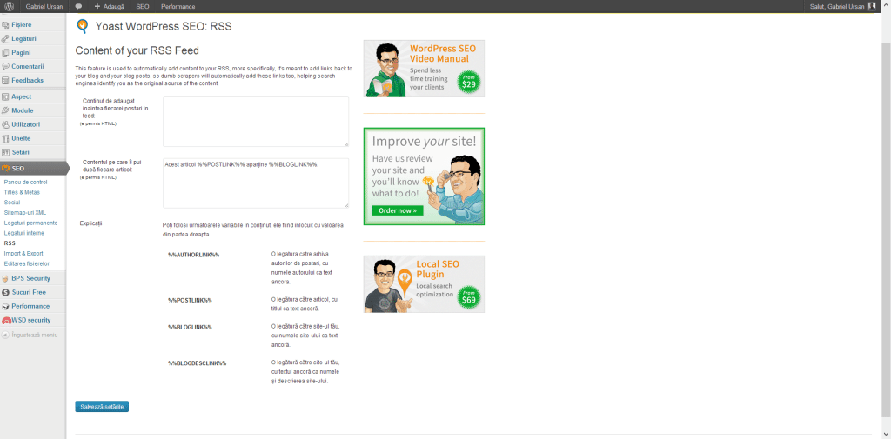
Task: Click the WSD security icon
Action: 6,320
